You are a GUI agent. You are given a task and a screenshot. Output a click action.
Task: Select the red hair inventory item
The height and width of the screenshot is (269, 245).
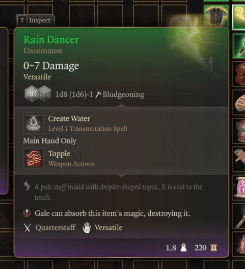click(239, 74)
